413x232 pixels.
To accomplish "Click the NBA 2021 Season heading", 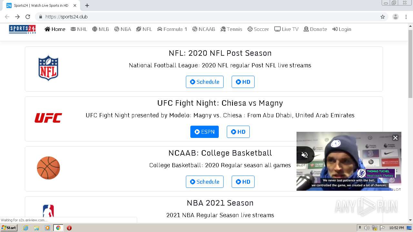I will pyautogui.click(x=220, y=203).
